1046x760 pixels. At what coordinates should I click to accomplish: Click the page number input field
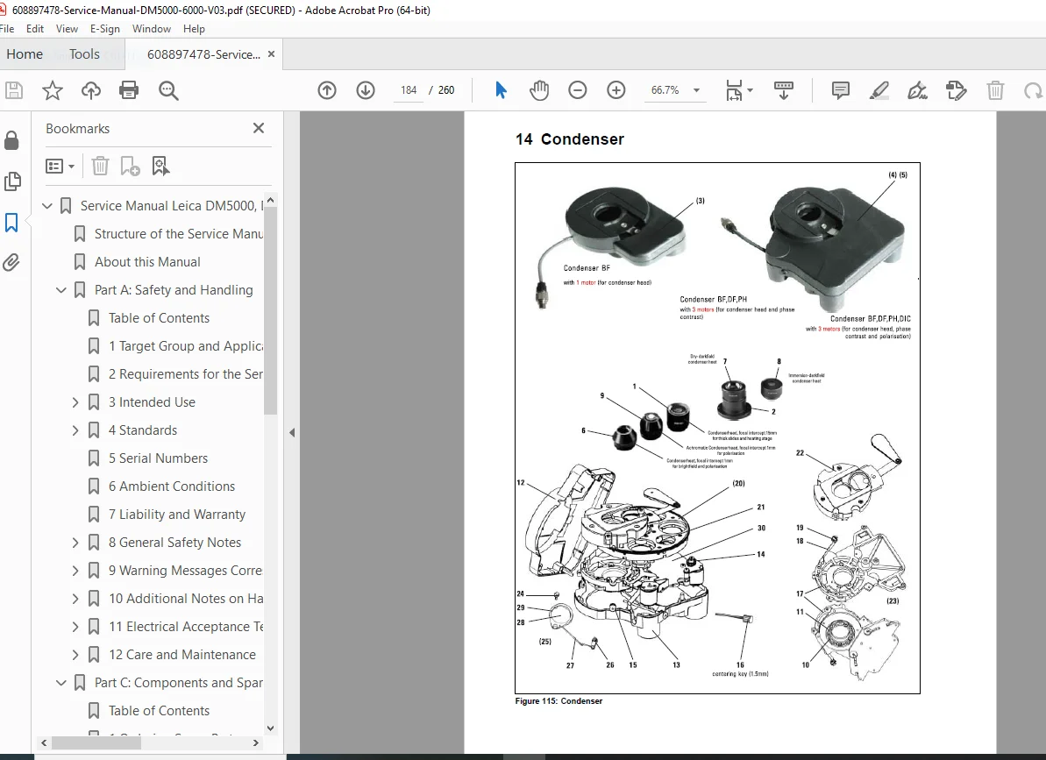click(x=409, y=90)
